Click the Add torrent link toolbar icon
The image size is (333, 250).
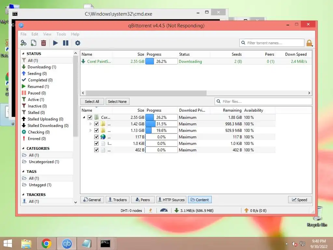coord(23,43)
